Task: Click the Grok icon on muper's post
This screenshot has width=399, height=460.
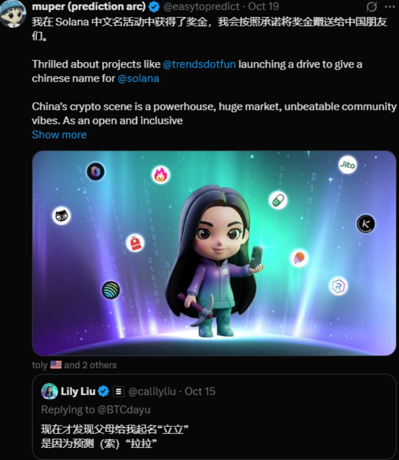Action: (x=372, y=7)
